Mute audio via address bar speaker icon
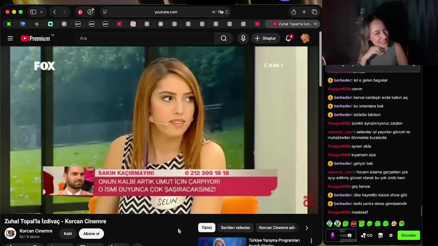Image resolution: width=438 pixels, height=246 pixels. [214, 12]
